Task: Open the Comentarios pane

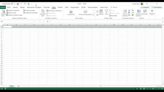Action: pos(157,7)
